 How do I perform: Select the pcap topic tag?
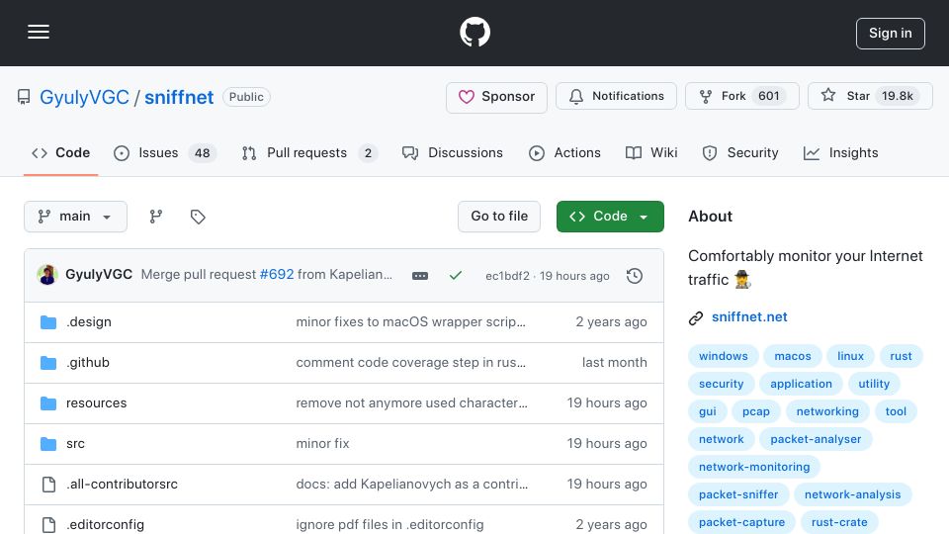pos(756,411)
